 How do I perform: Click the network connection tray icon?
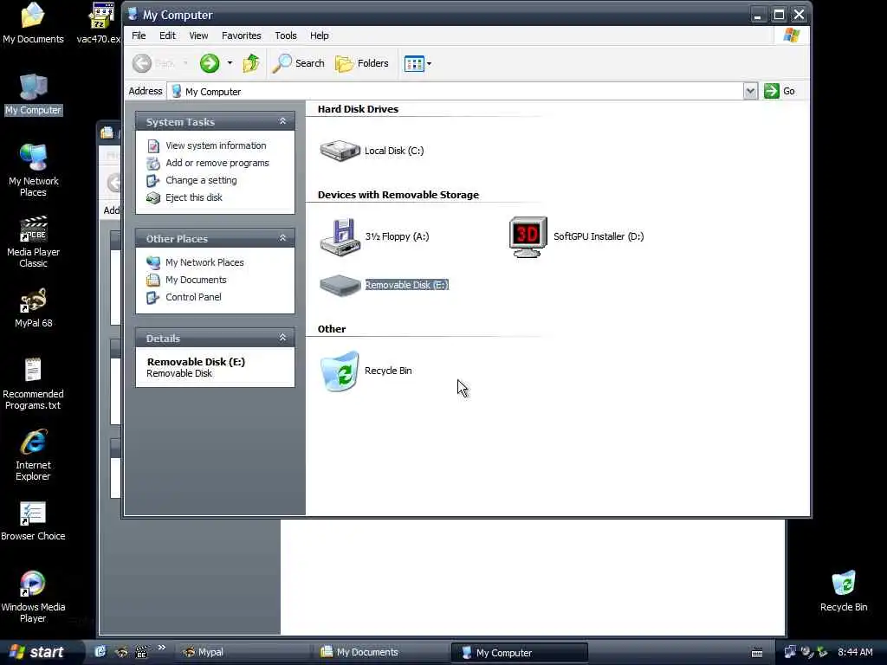click(x=790, y=652)
